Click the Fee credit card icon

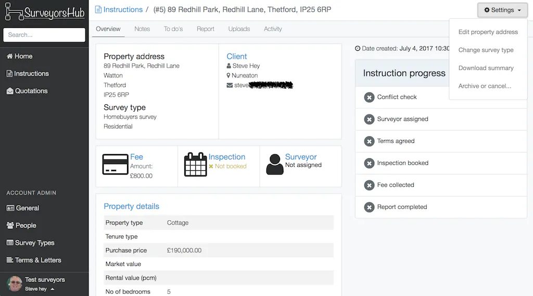(115, 165)
